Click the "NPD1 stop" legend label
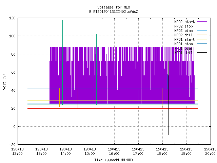 coord(183,44)
